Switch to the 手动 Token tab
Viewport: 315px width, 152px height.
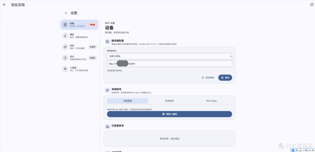pos(211,101)
